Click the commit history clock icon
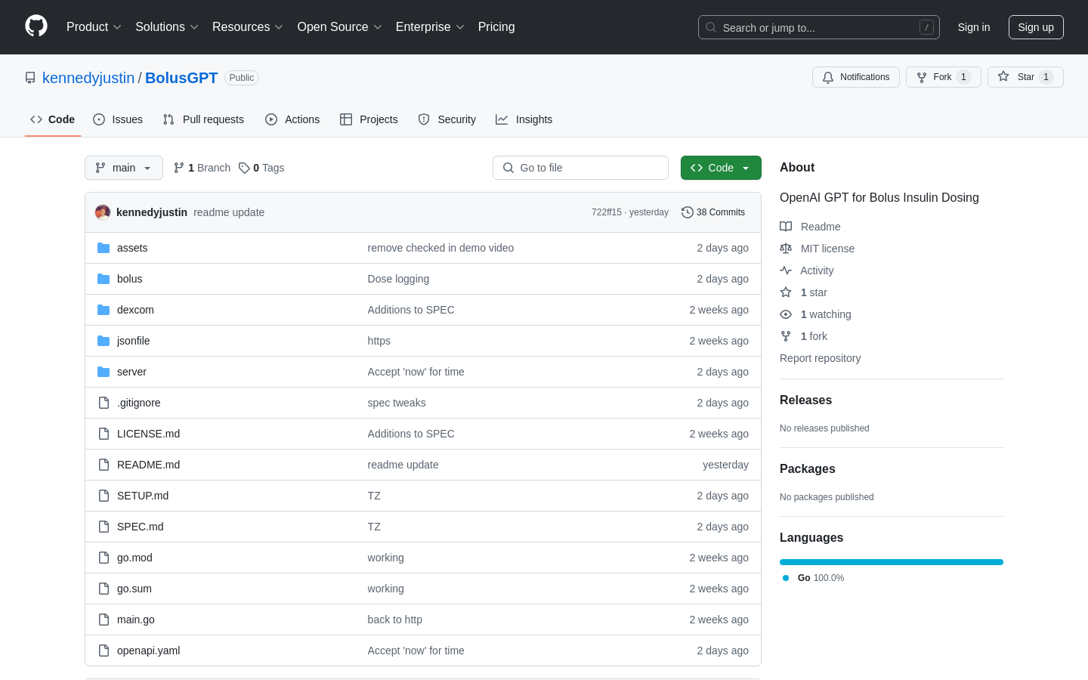Viewport: 1088px width, 680px height. click(x=688, y=212)
